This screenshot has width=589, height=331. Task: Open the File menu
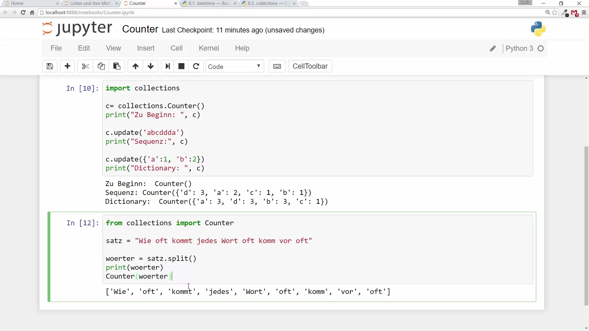pos(56,48)
